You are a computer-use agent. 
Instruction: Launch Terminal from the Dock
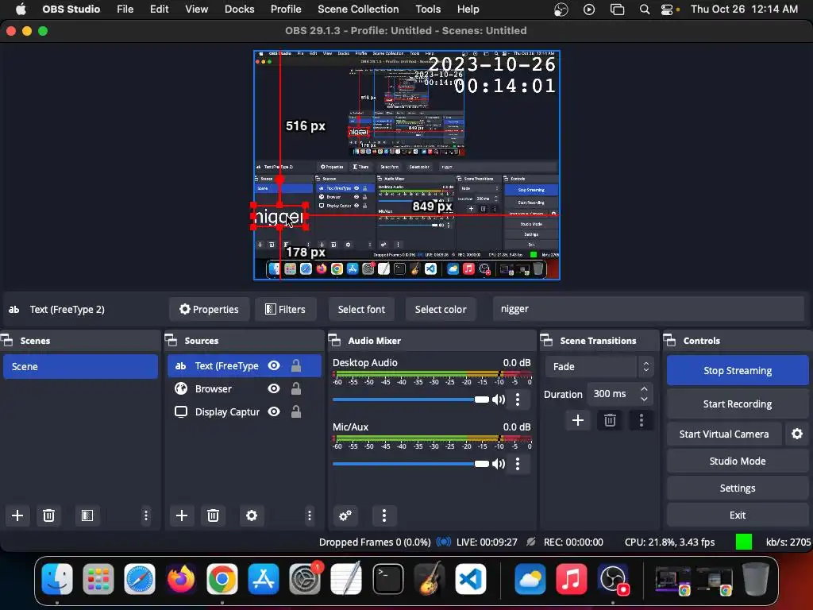(387, 578)
